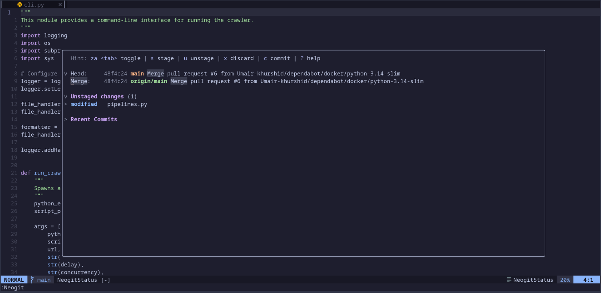Click 'import sys' line in cli.py
The width and height of the screenshot is (601, 293).
point(37,58)
